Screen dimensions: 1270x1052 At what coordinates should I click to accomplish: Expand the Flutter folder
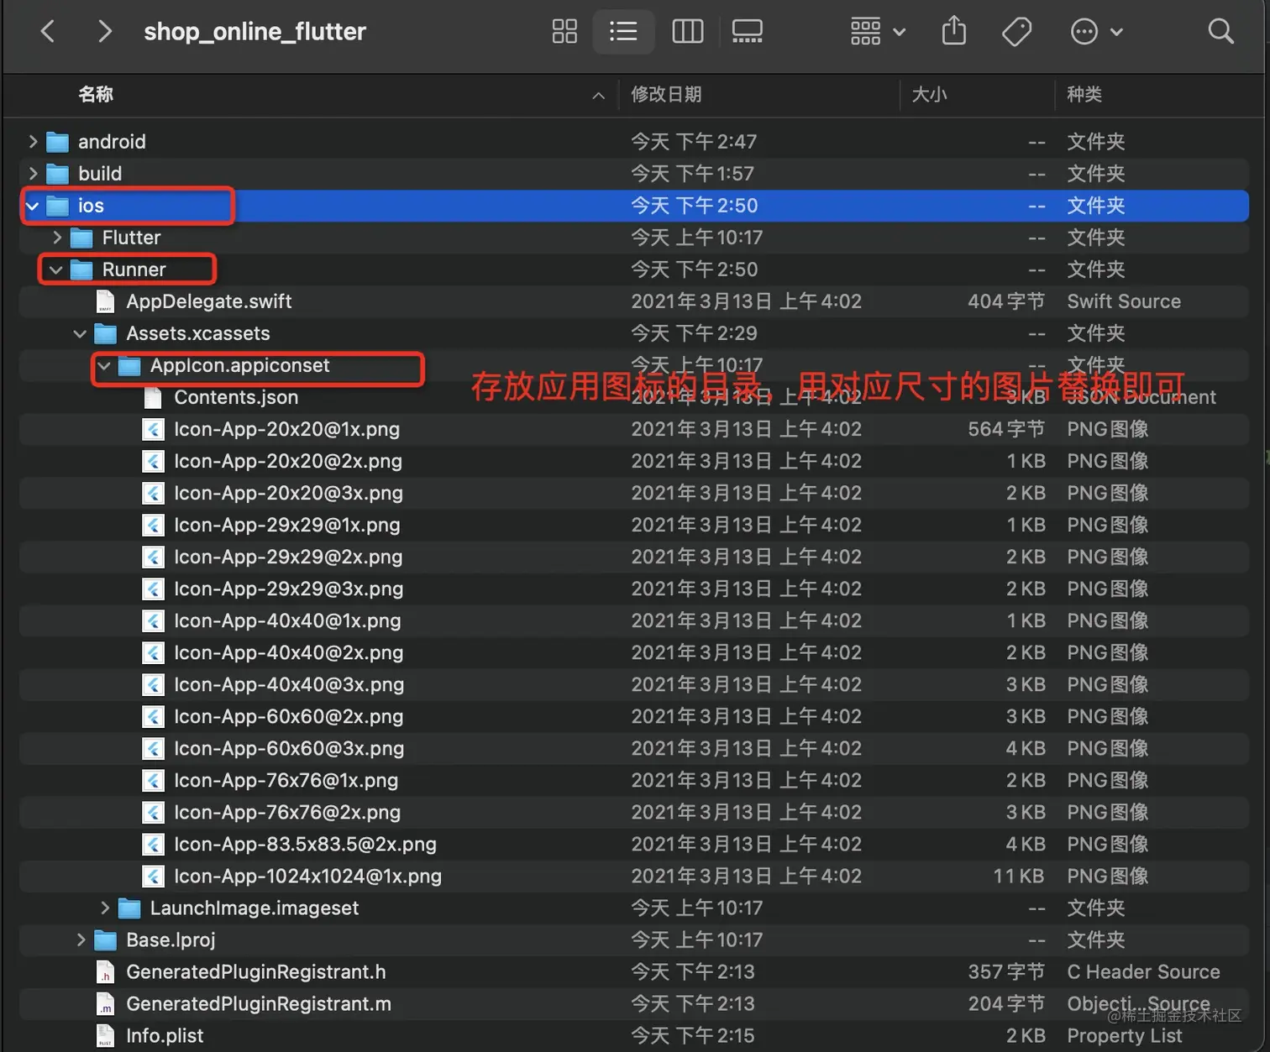pyautogui.click(x=57, y=238)
